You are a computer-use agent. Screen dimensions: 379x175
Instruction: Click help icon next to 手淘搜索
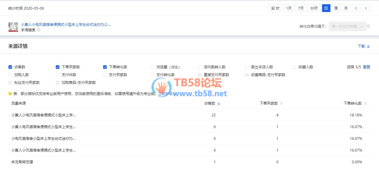coord(39,30)
